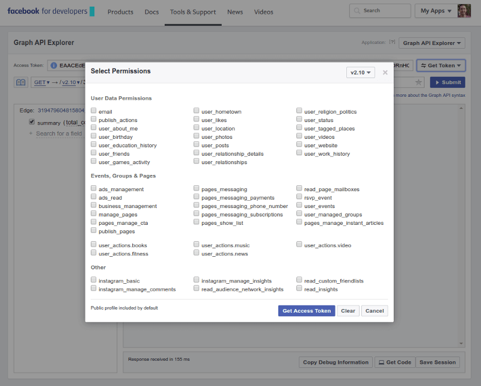Screen dimensions: 481x386
Task: Open Tools & Support tab
Action: 193,12
